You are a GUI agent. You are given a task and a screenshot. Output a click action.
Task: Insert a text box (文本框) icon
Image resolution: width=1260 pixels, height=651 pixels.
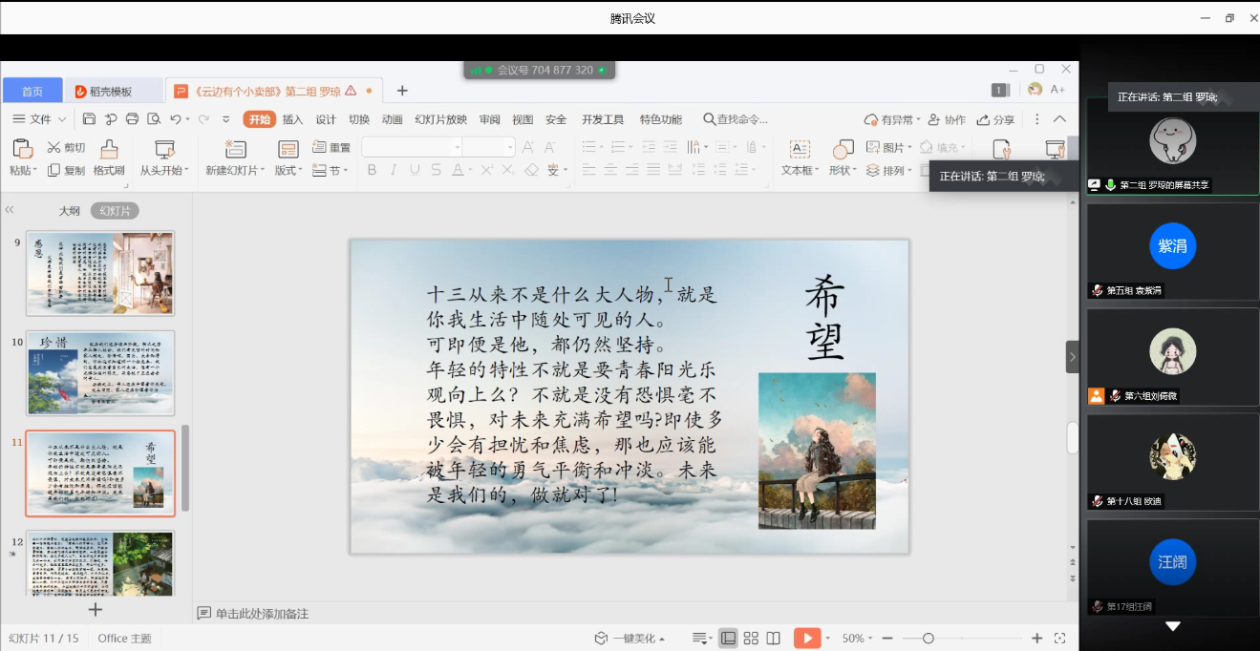click(x=800, y=150)
